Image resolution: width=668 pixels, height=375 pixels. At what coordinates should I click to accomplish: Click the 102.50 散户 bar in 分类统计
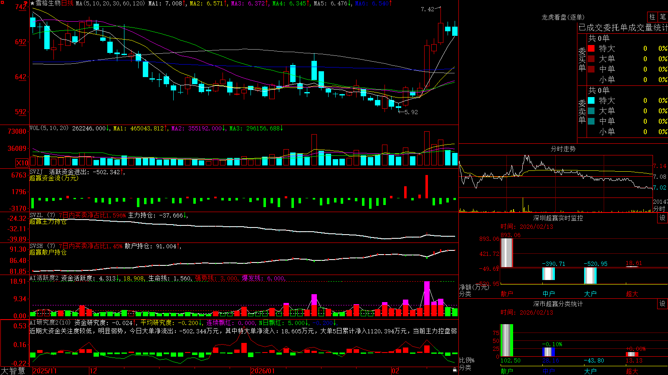click(507, 340)
